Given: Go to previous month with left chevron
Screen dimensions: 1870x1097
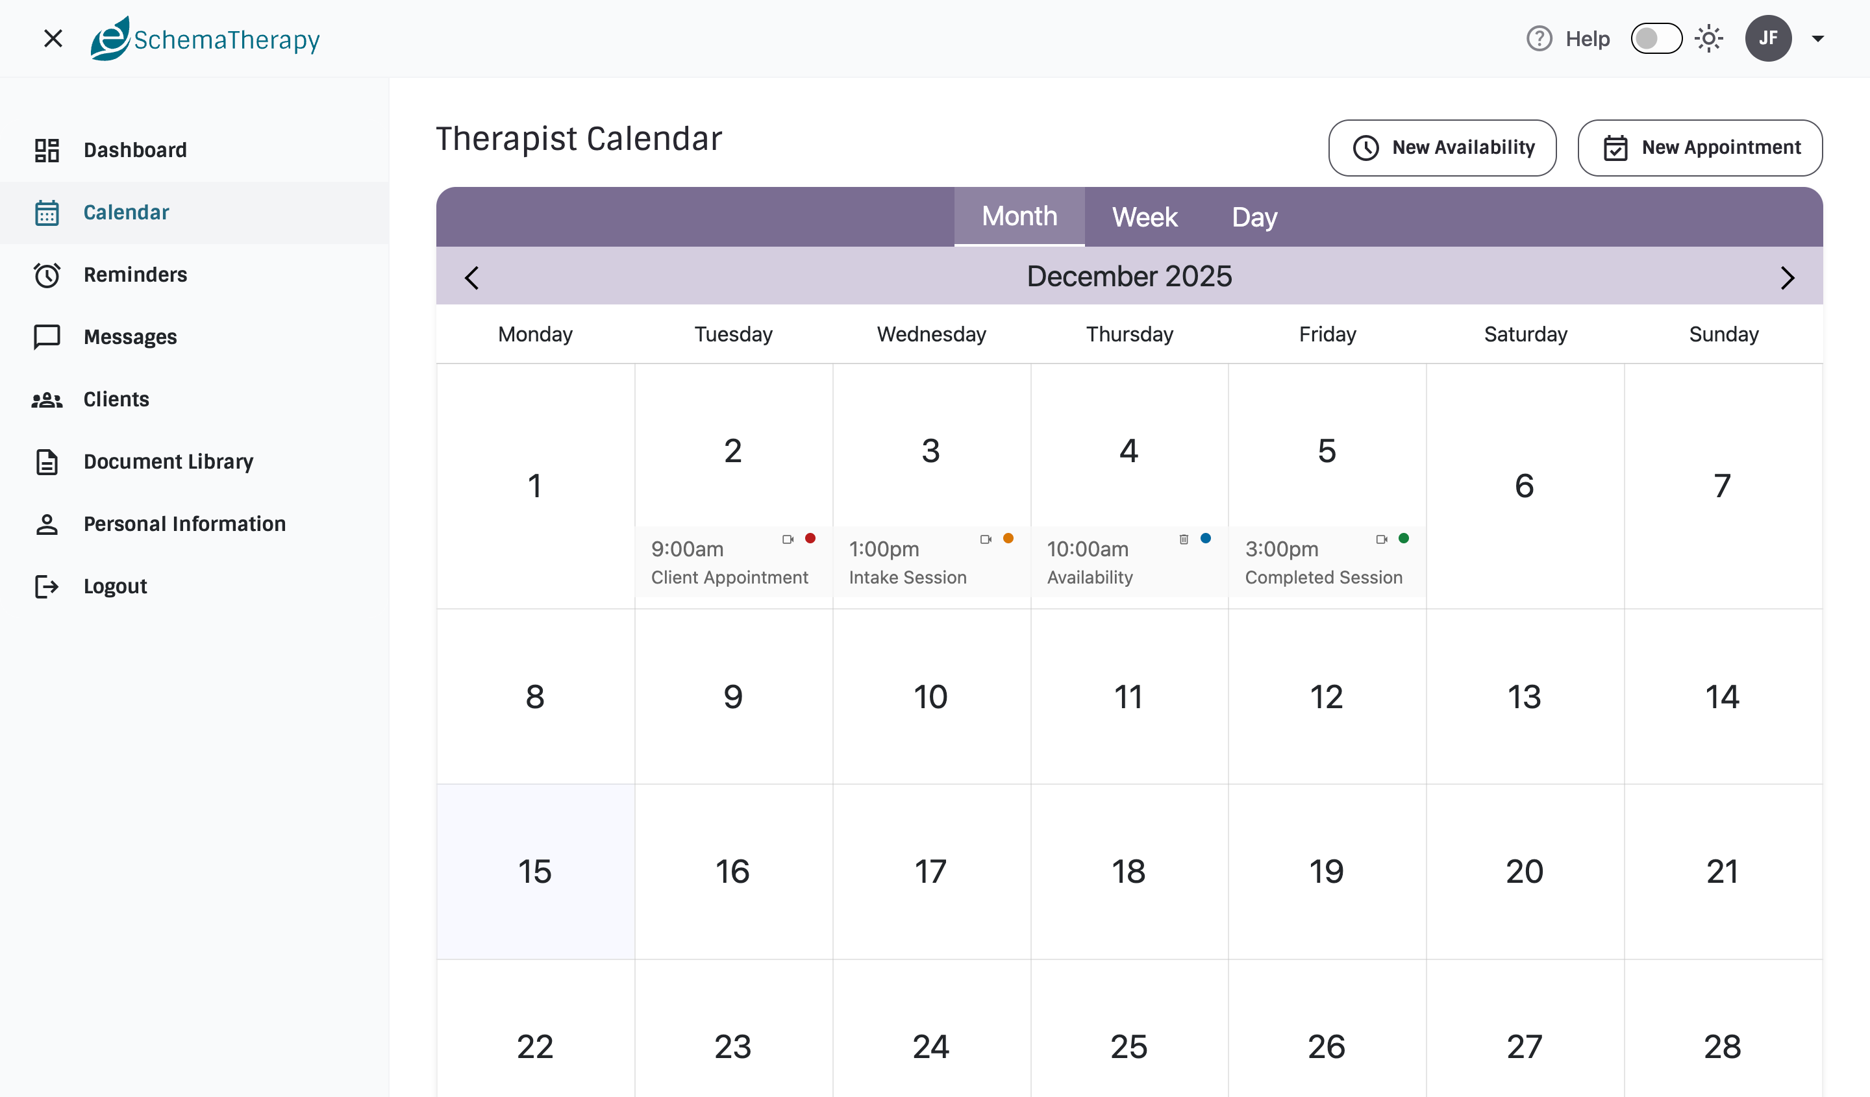Looking at the screenshot, I should coord(471,277).
